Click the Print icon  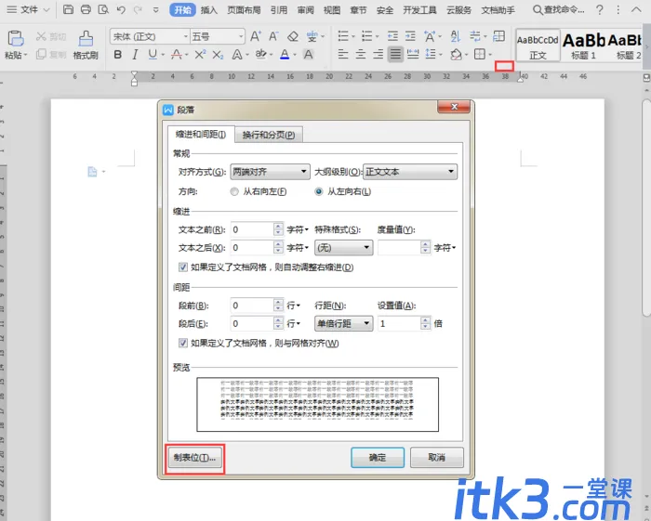pyautogui.click(x=86, y=9)
